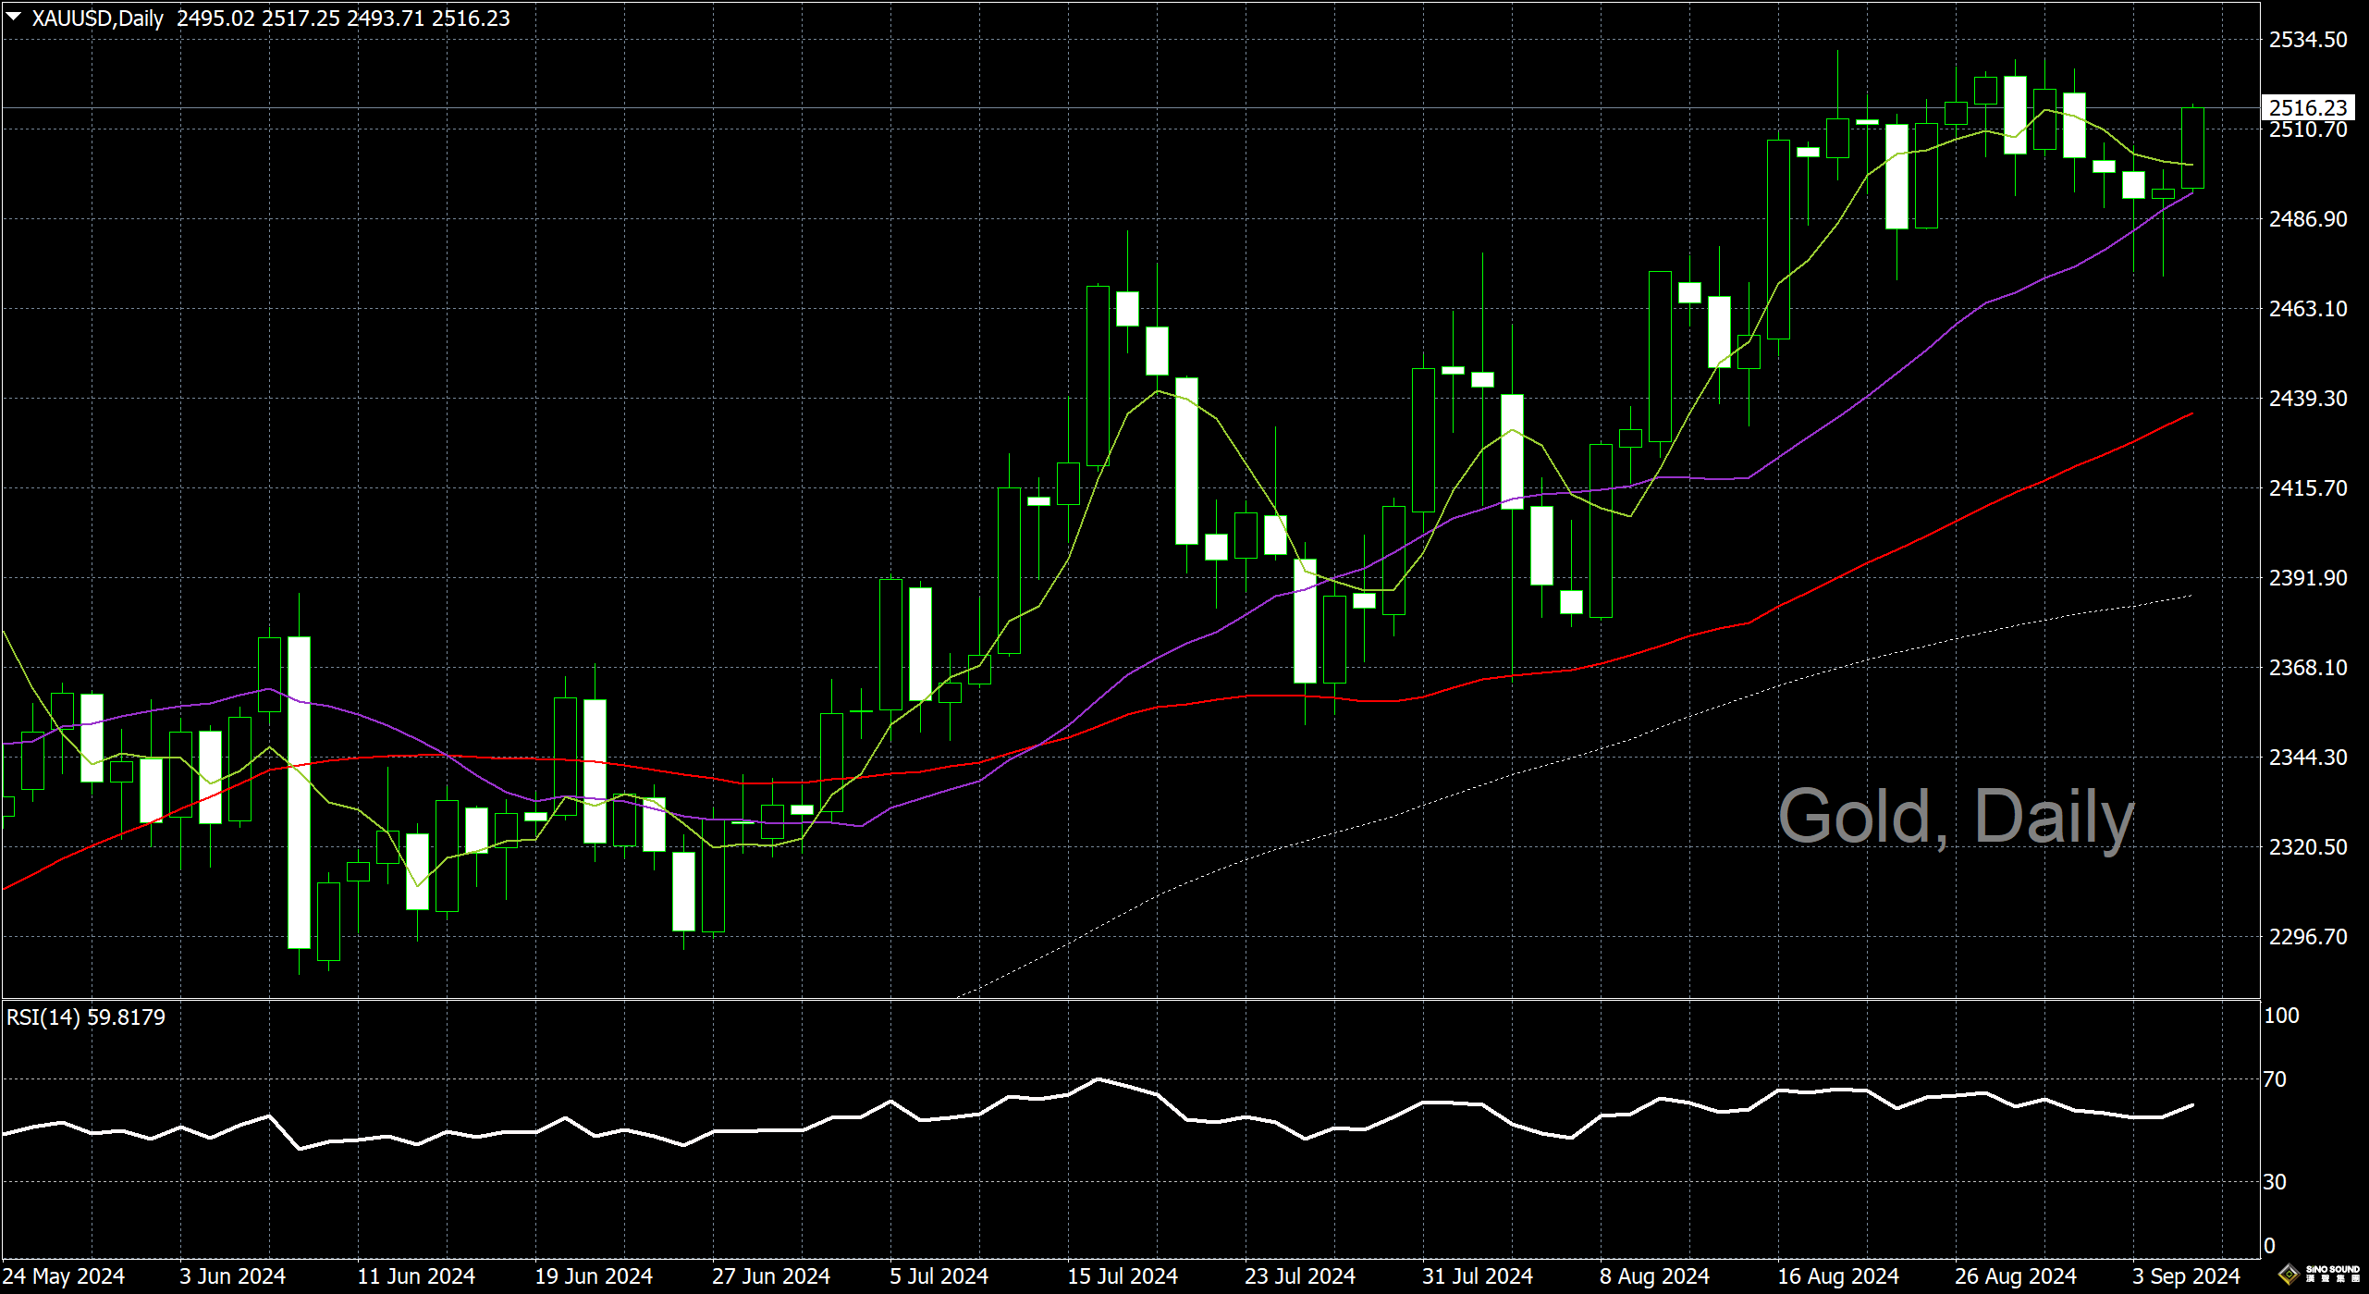The image size is (2369, 1294).
Task: Click the 15 Jul 2024 date label
Action: coord(1122,1276)
